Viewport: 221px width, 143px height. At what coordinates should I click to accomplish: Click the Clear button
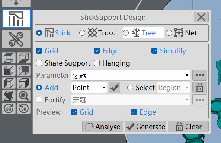tap(188, 127)
